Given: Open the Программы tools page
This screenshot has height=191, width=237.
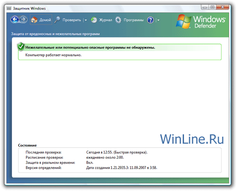Looking at the screenshot, I should pos(134,20).
